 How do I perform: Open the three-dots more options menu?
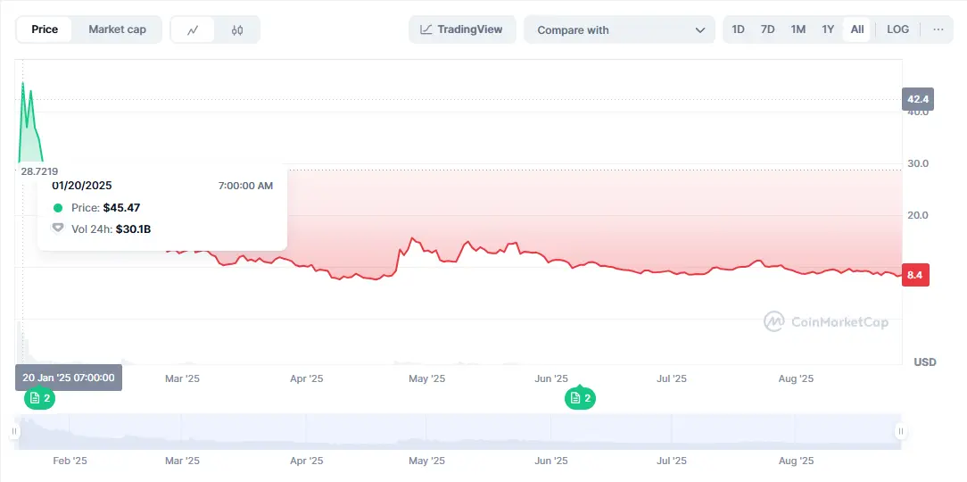(938, 29)
